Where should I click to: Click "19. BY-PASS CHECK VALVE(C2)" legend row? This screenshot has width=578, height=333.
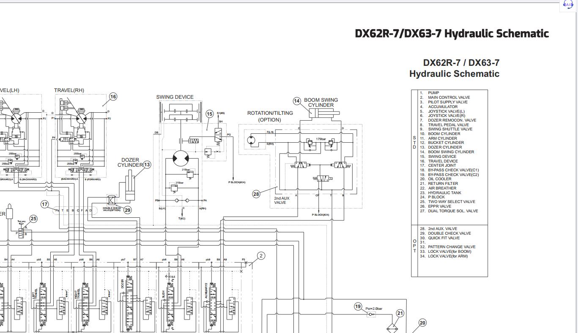pyautogui.click(x=449, y=175)
